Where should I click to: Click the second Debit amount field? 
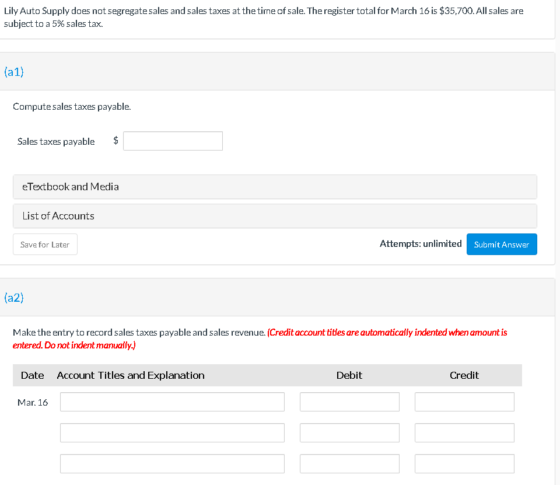pos(349,432)
